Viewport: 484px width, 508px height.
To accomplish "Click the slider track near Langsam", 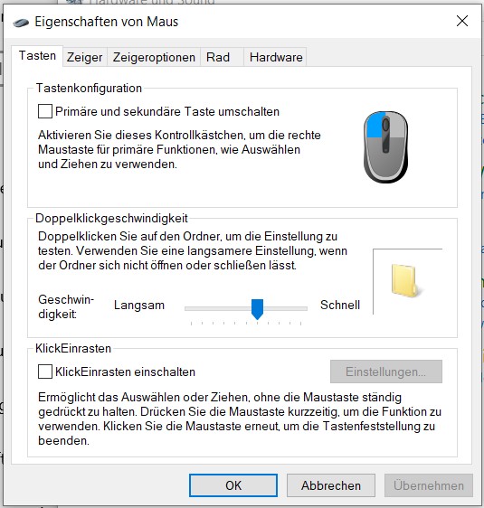I will [x=207, y=309].
